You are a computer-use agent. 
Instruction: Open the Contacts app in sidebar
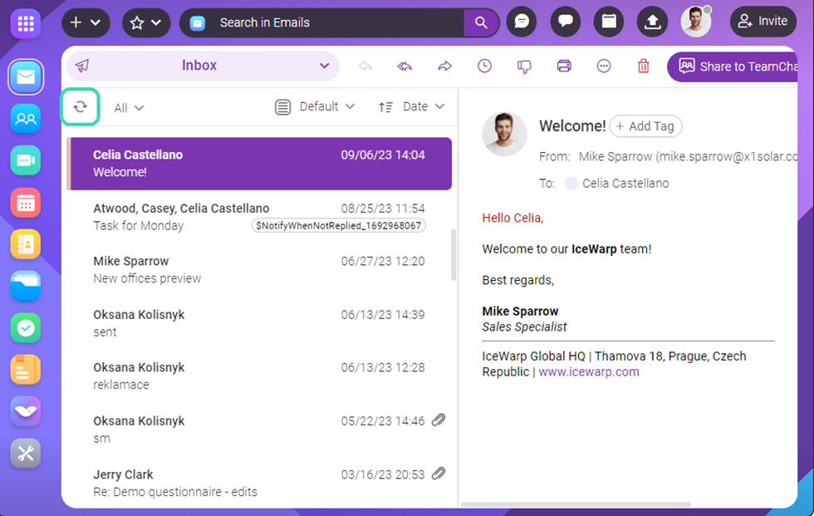[26, 244]
